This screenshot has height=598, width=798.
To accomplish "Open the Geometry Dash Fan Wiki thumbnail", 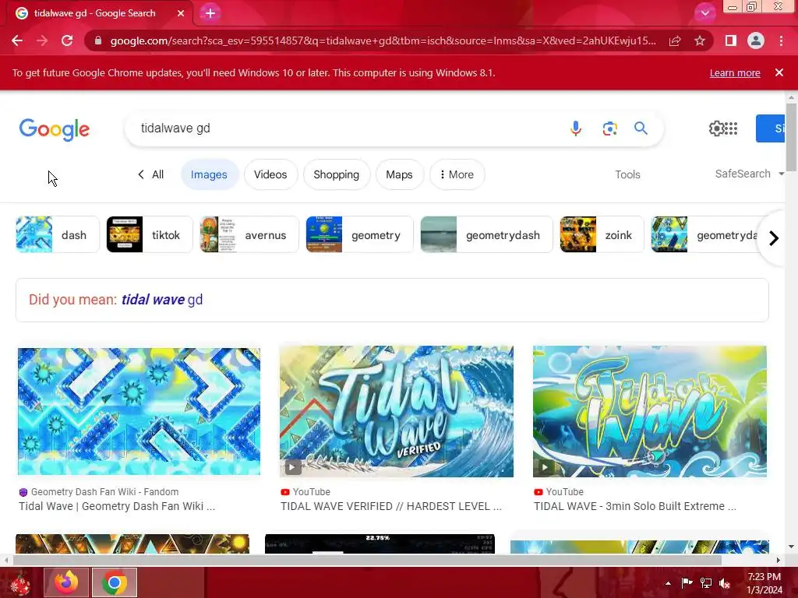I will click(x=139, y=411).
